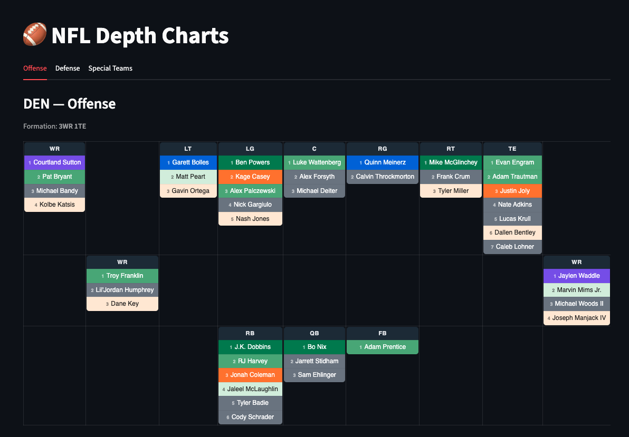Switch to the Offense tab

[x=35, y=68]
